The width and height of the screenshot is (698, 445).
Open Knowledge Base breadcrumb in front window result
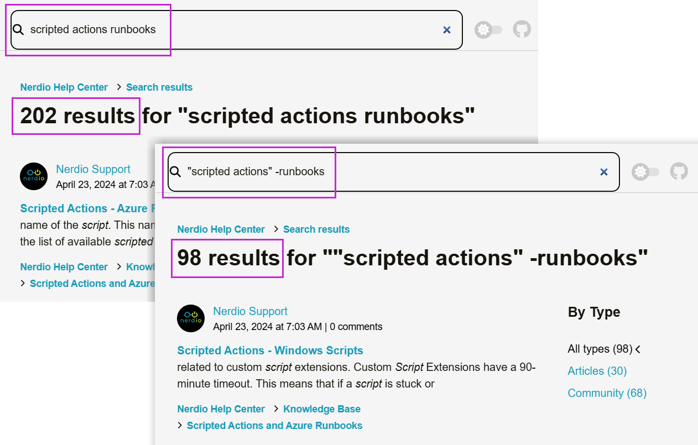click(322, 409)
